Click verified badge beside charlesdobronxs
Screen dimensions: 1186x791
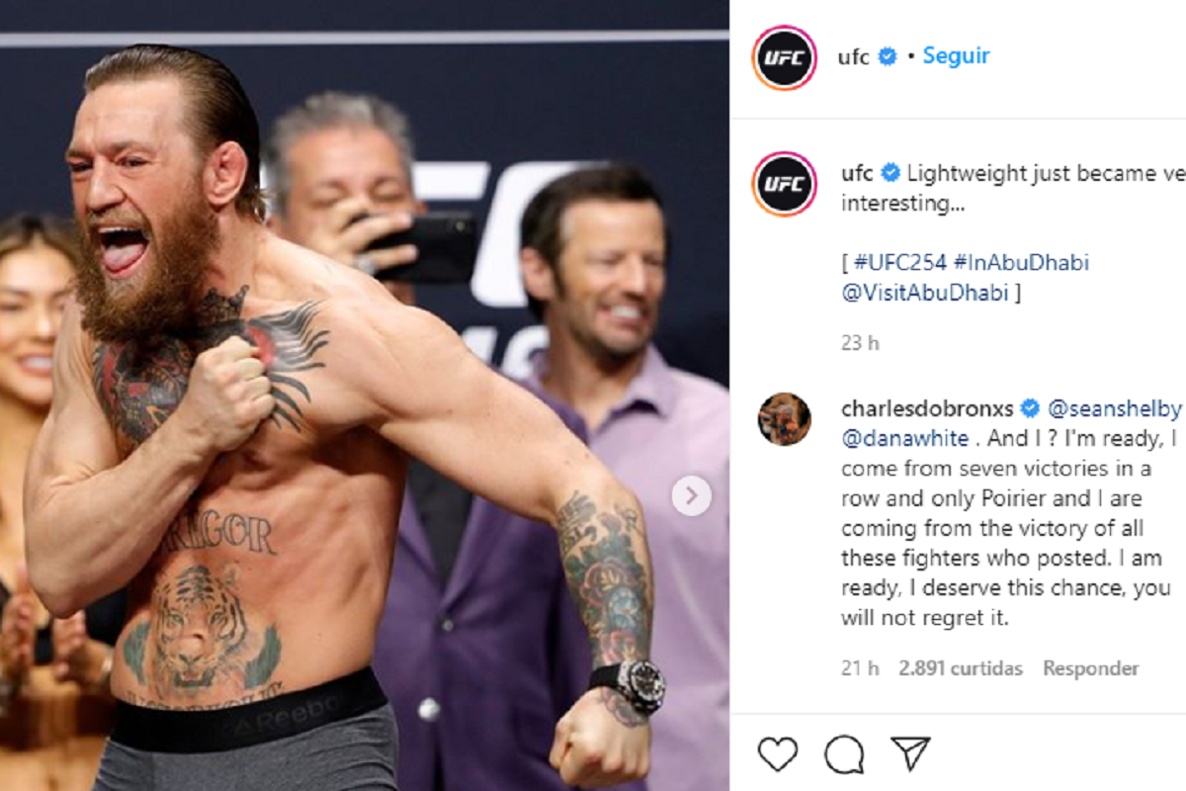pos(1030,408)
